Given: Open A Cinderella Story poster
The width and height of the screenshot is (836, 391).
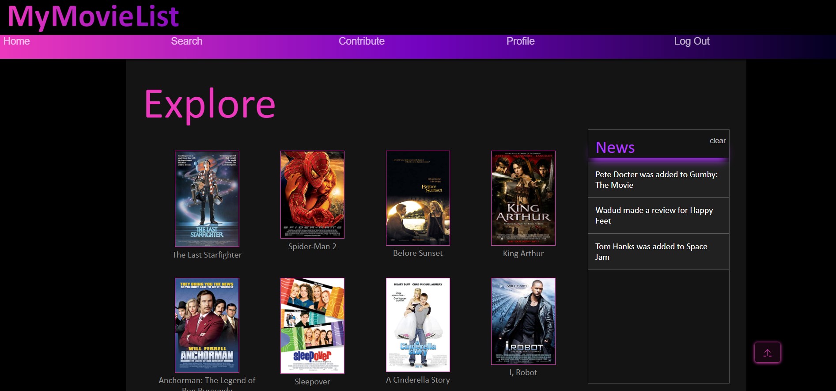Looking at the screenshot, I should 418,325.
